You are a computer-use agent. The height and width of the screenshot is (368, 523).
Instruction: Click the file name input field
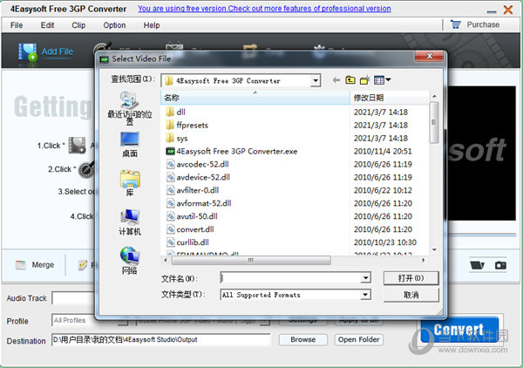(x=291, y=277)
